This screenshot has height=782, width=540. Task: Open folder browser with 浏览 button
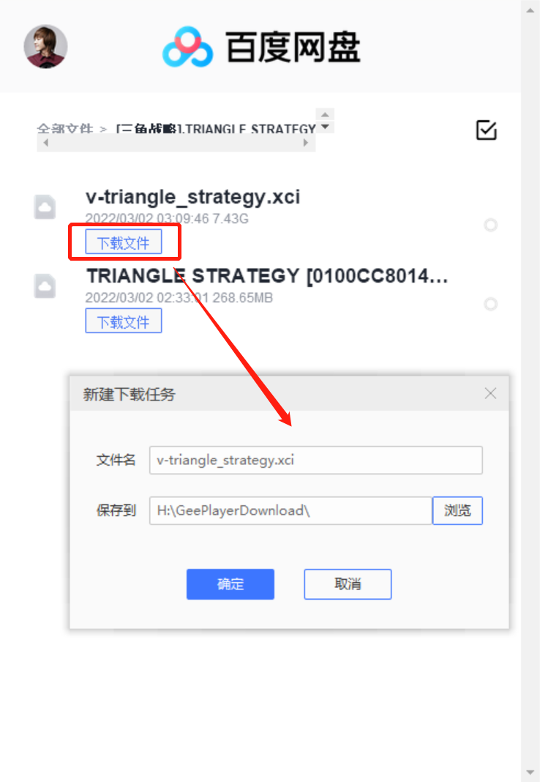(x=457, y=510)
